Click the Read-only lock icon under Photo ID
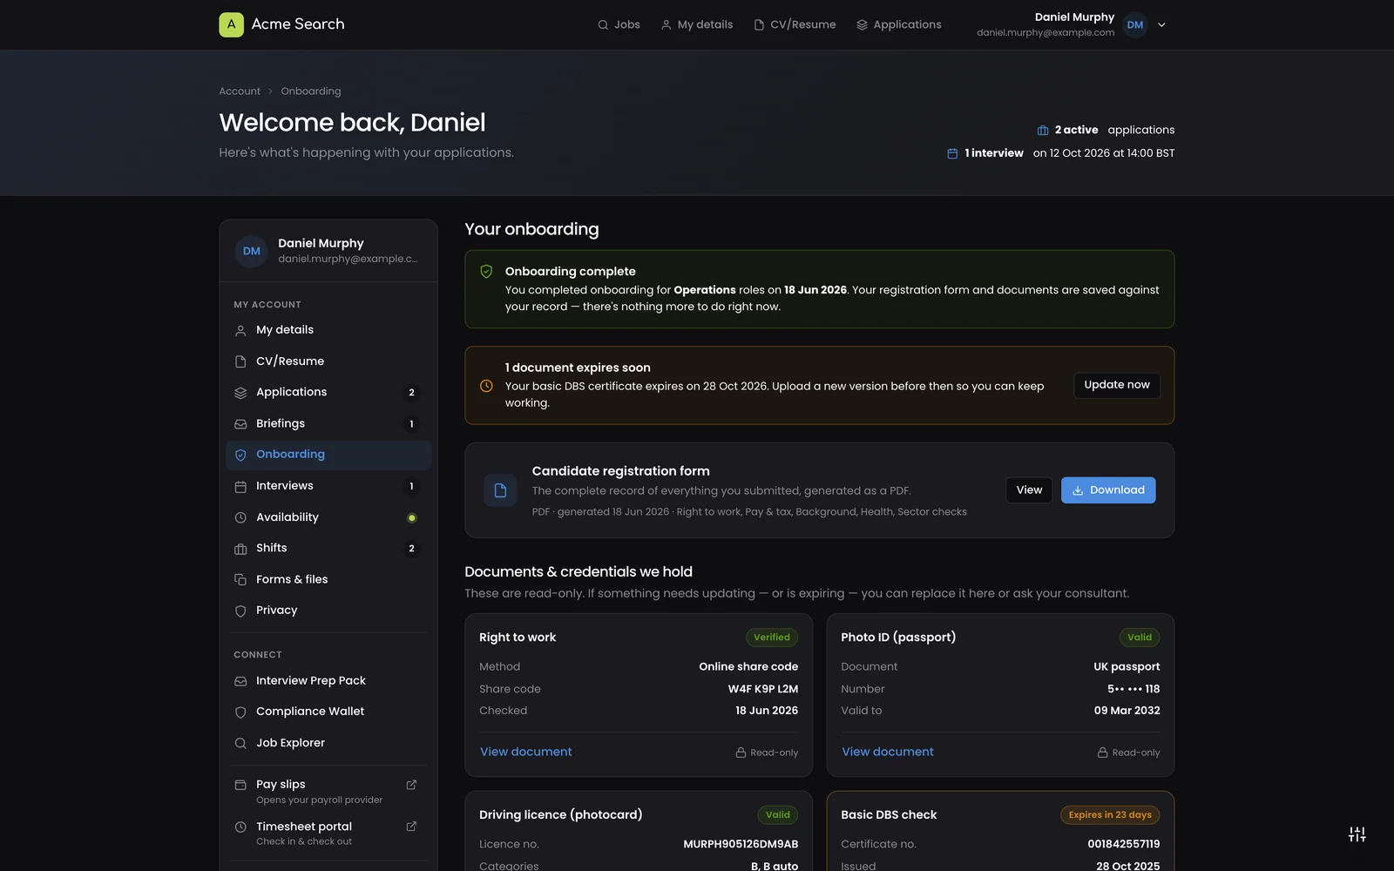The height and width of the screenshot is (871, 1394). point(1102,753)
